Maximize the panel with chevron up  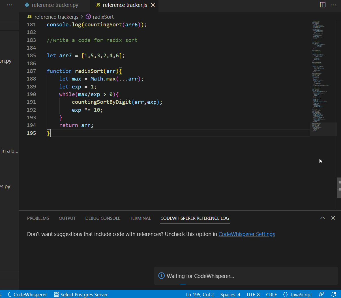pyautogui.click(x=323, y=218)
